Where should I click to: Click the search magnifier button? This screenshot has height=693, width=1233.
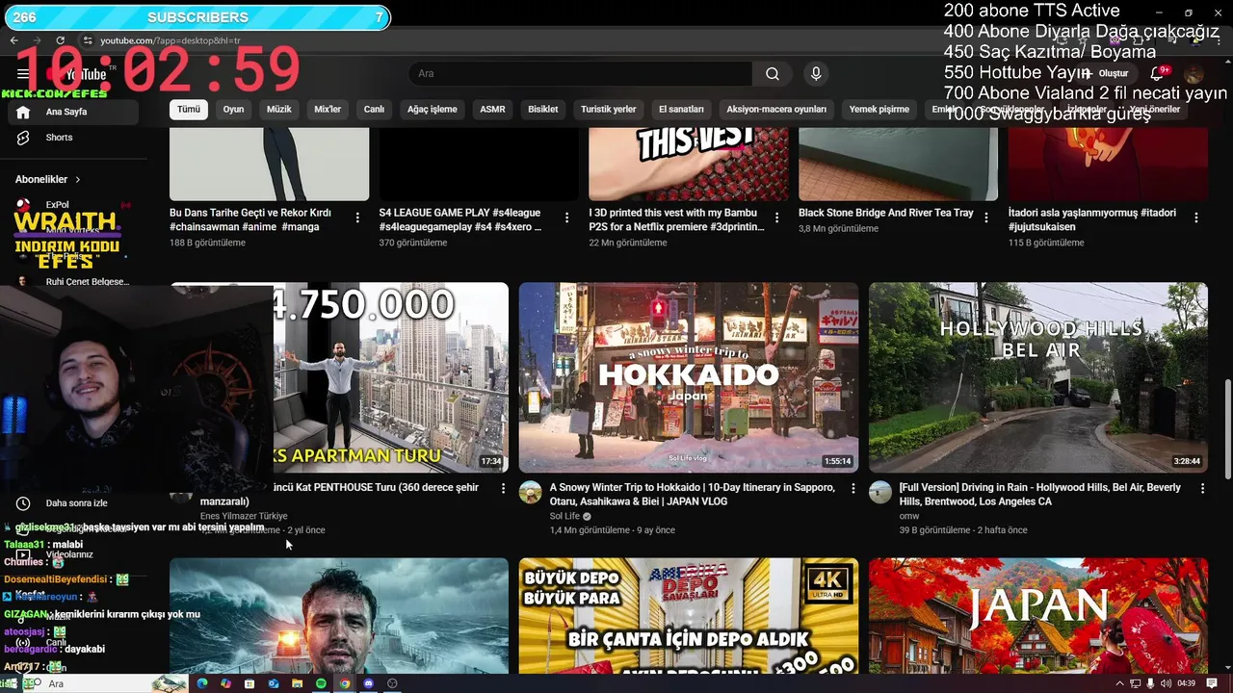773,74
